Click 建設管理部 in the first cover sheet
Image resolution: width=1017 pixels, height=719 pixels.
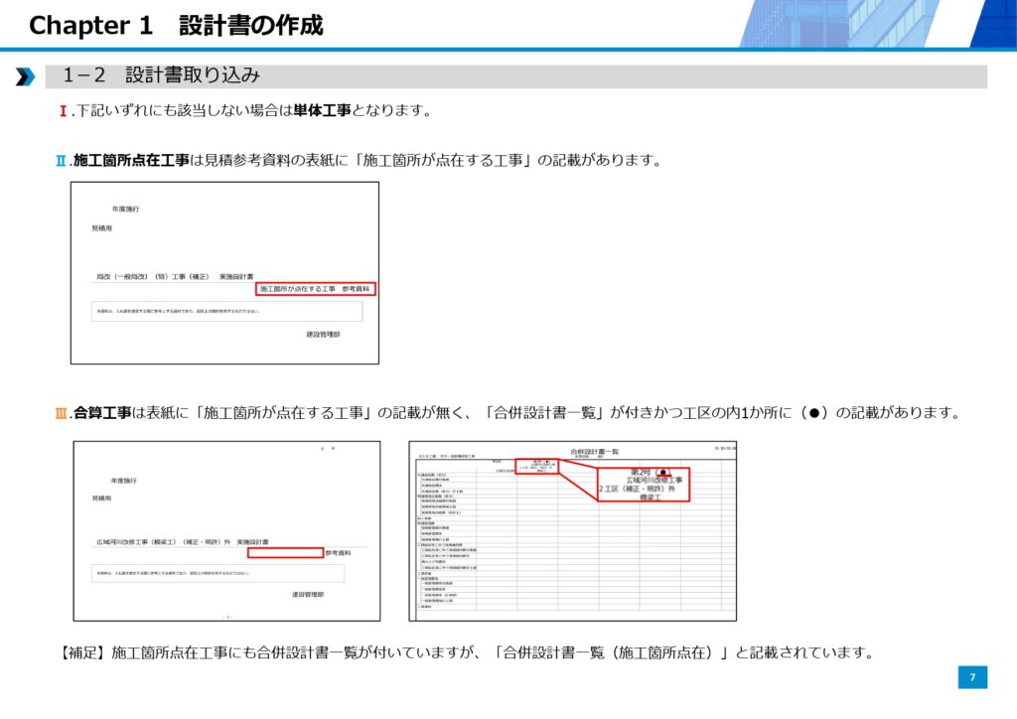pyautogui.click(x=323, y=336)
